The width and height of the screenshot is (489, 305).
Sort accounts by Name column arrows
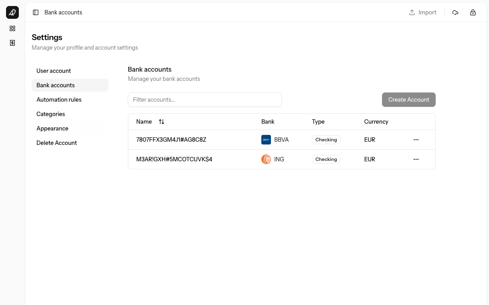click(x=162, y=122)
